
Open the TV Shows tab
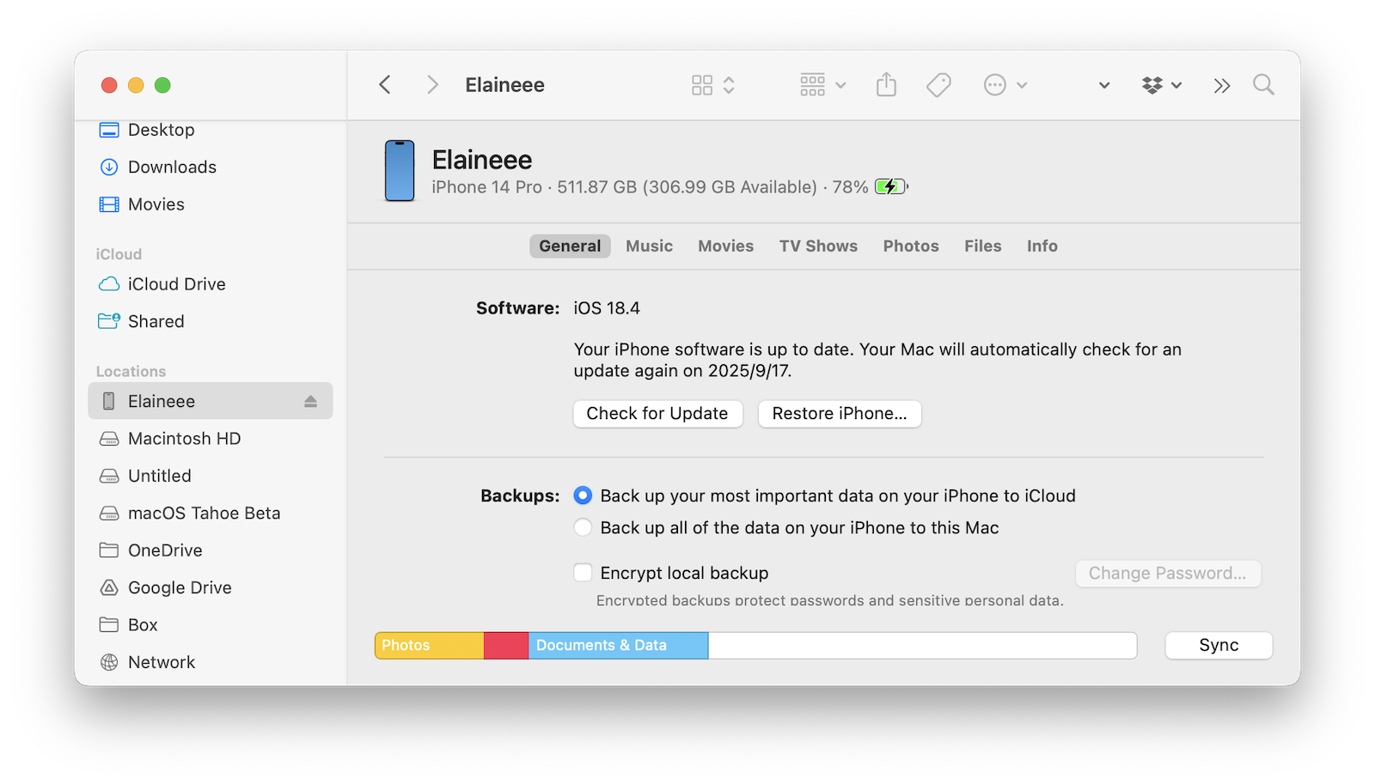(x=818, y=246)
